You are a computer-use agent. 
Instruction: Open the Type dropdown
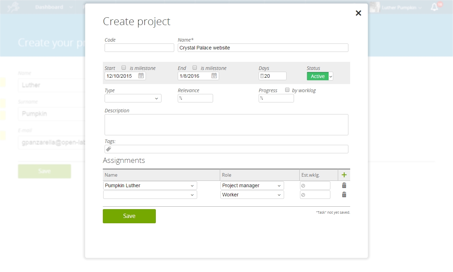(133, 98)
